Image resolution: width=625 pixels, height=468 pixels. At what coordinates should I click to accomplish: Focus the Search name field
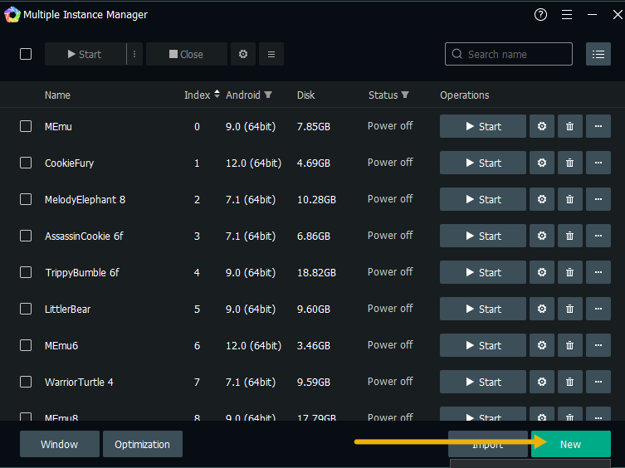(x=509, y=54)
